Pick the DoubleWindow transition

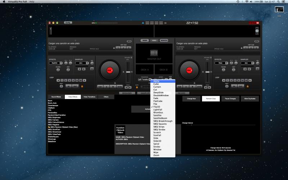coord(163,95)
